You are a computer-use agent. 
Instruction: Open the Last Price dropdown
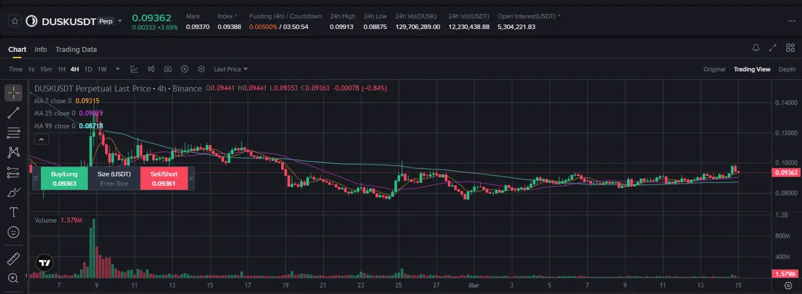231,69
